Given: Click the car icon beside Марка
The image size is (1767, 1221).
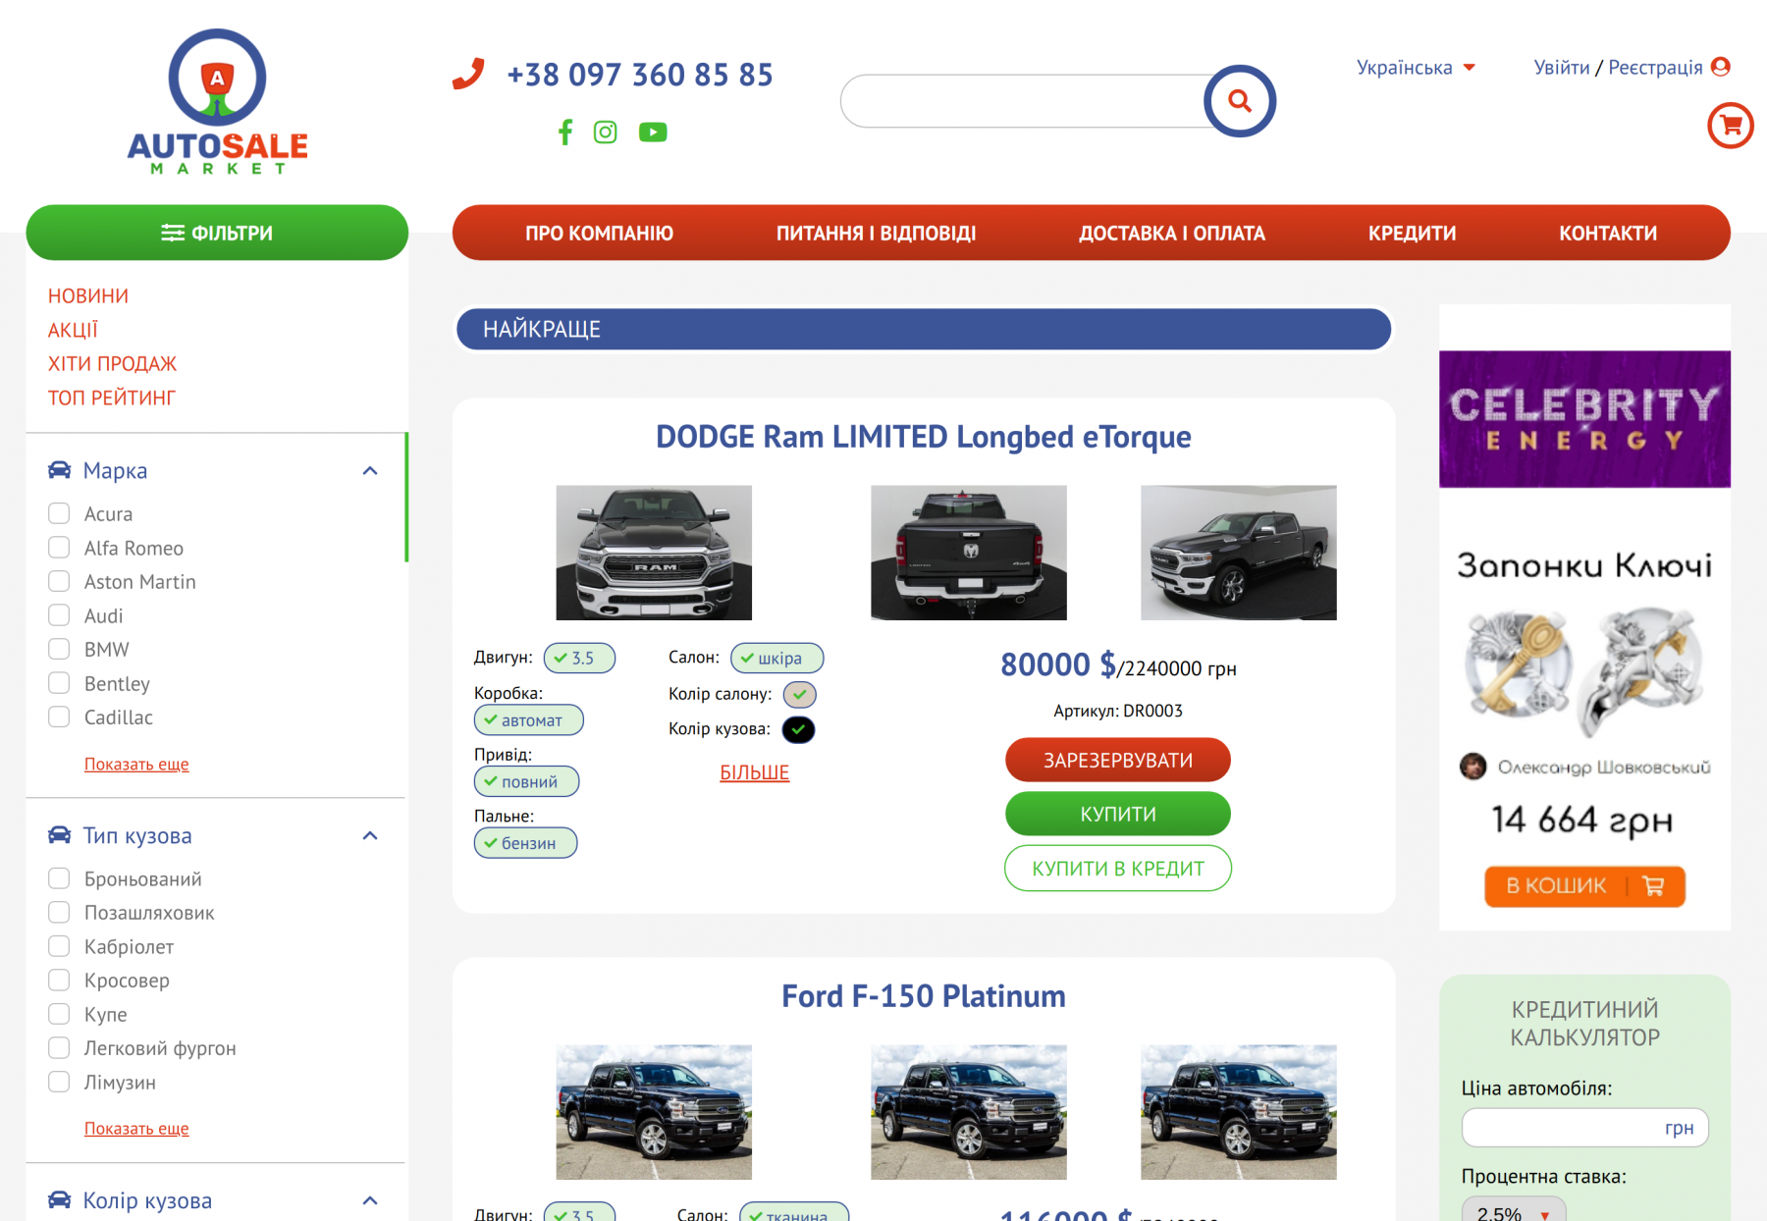Looking at the screenshot, I should [60, 470].
